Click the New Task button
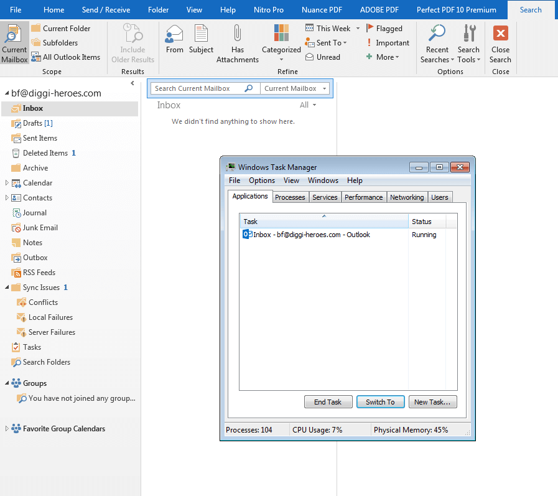 tap(432, 401)
